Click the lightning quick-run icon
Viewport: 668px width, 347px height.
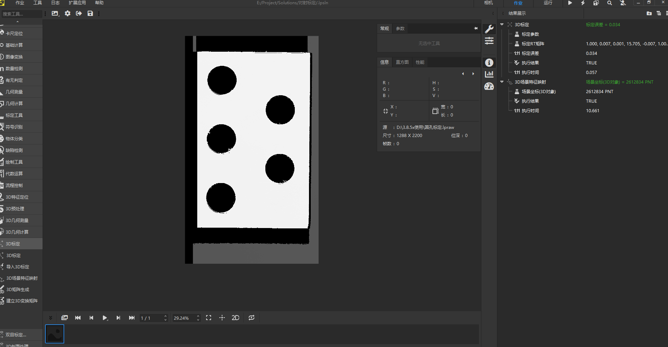[x=583, y=3]
